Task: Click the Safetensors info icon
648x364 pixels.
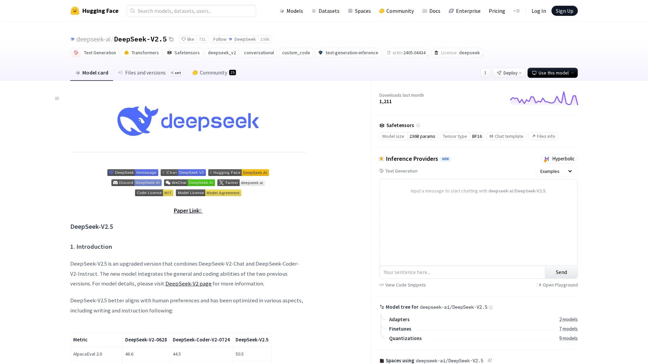Action: 418,125
